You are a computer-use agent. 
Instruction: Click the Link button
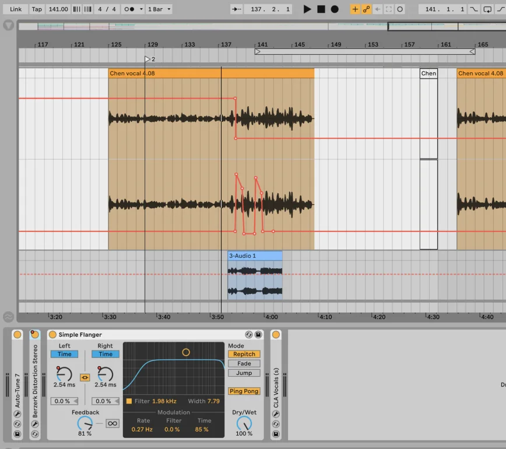pyautogui.click(x=16, y=9)
